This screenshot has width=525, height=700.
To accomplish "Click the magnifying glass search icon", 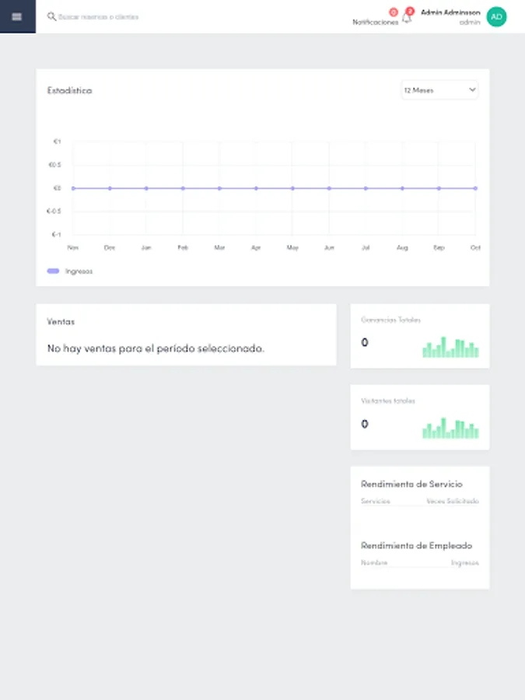I will point(50,15).
